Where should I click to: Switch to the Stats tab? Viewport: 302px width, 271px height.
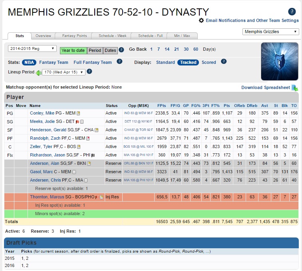click(20, 36)
